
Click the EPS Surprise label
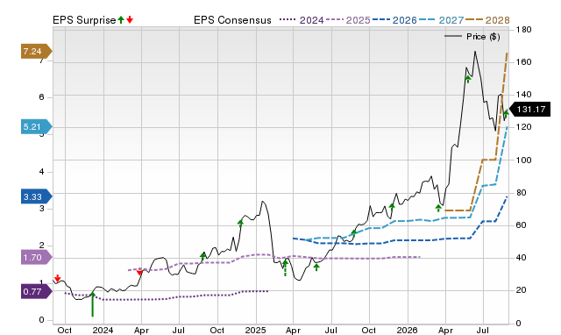point(84,20)
